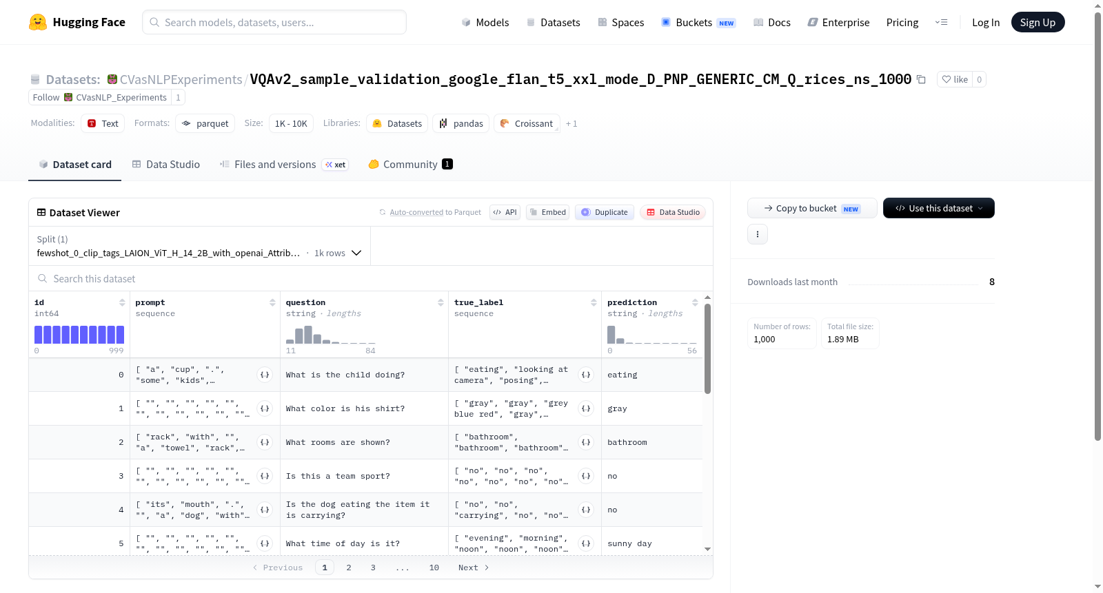
Task: Click the Sign Up button
Action: 1038,22
